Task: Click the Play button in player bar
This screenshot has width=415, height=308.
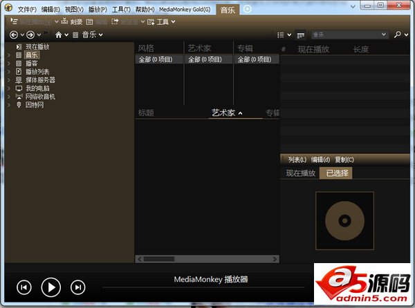Action: pyautogui.click(x=51, y=287)
